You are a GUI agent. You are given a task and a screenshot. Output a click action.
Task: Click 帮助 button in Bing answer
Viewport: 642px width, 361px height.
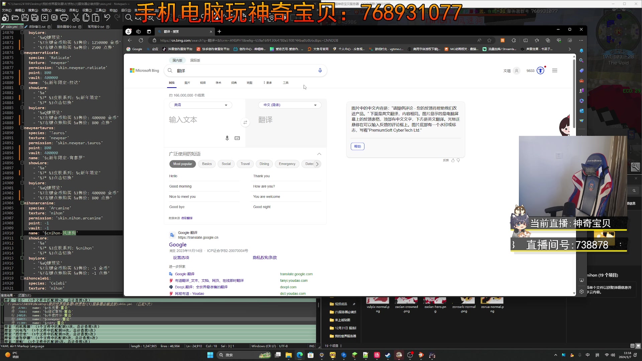tap(357, 146)
